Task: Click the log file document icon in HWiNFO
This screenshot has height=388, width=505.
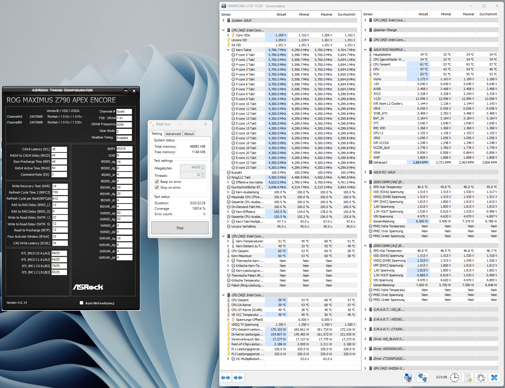Action: pos(468,377)
